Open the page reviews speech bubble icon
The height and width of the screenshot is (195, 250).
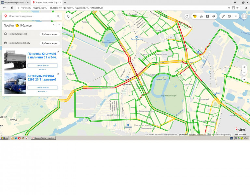(x=229, y=8)
